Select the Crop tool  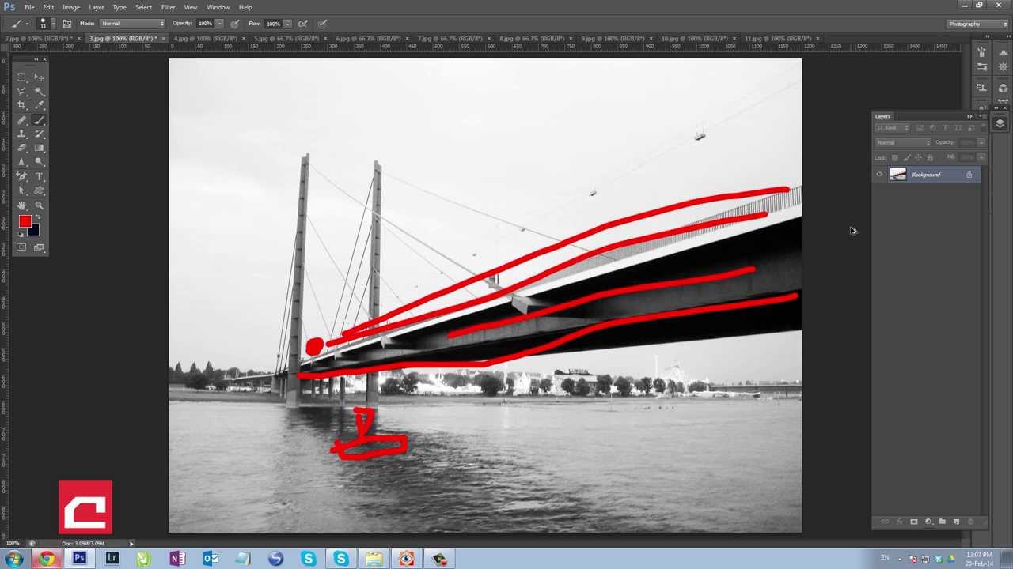(22, 105)
